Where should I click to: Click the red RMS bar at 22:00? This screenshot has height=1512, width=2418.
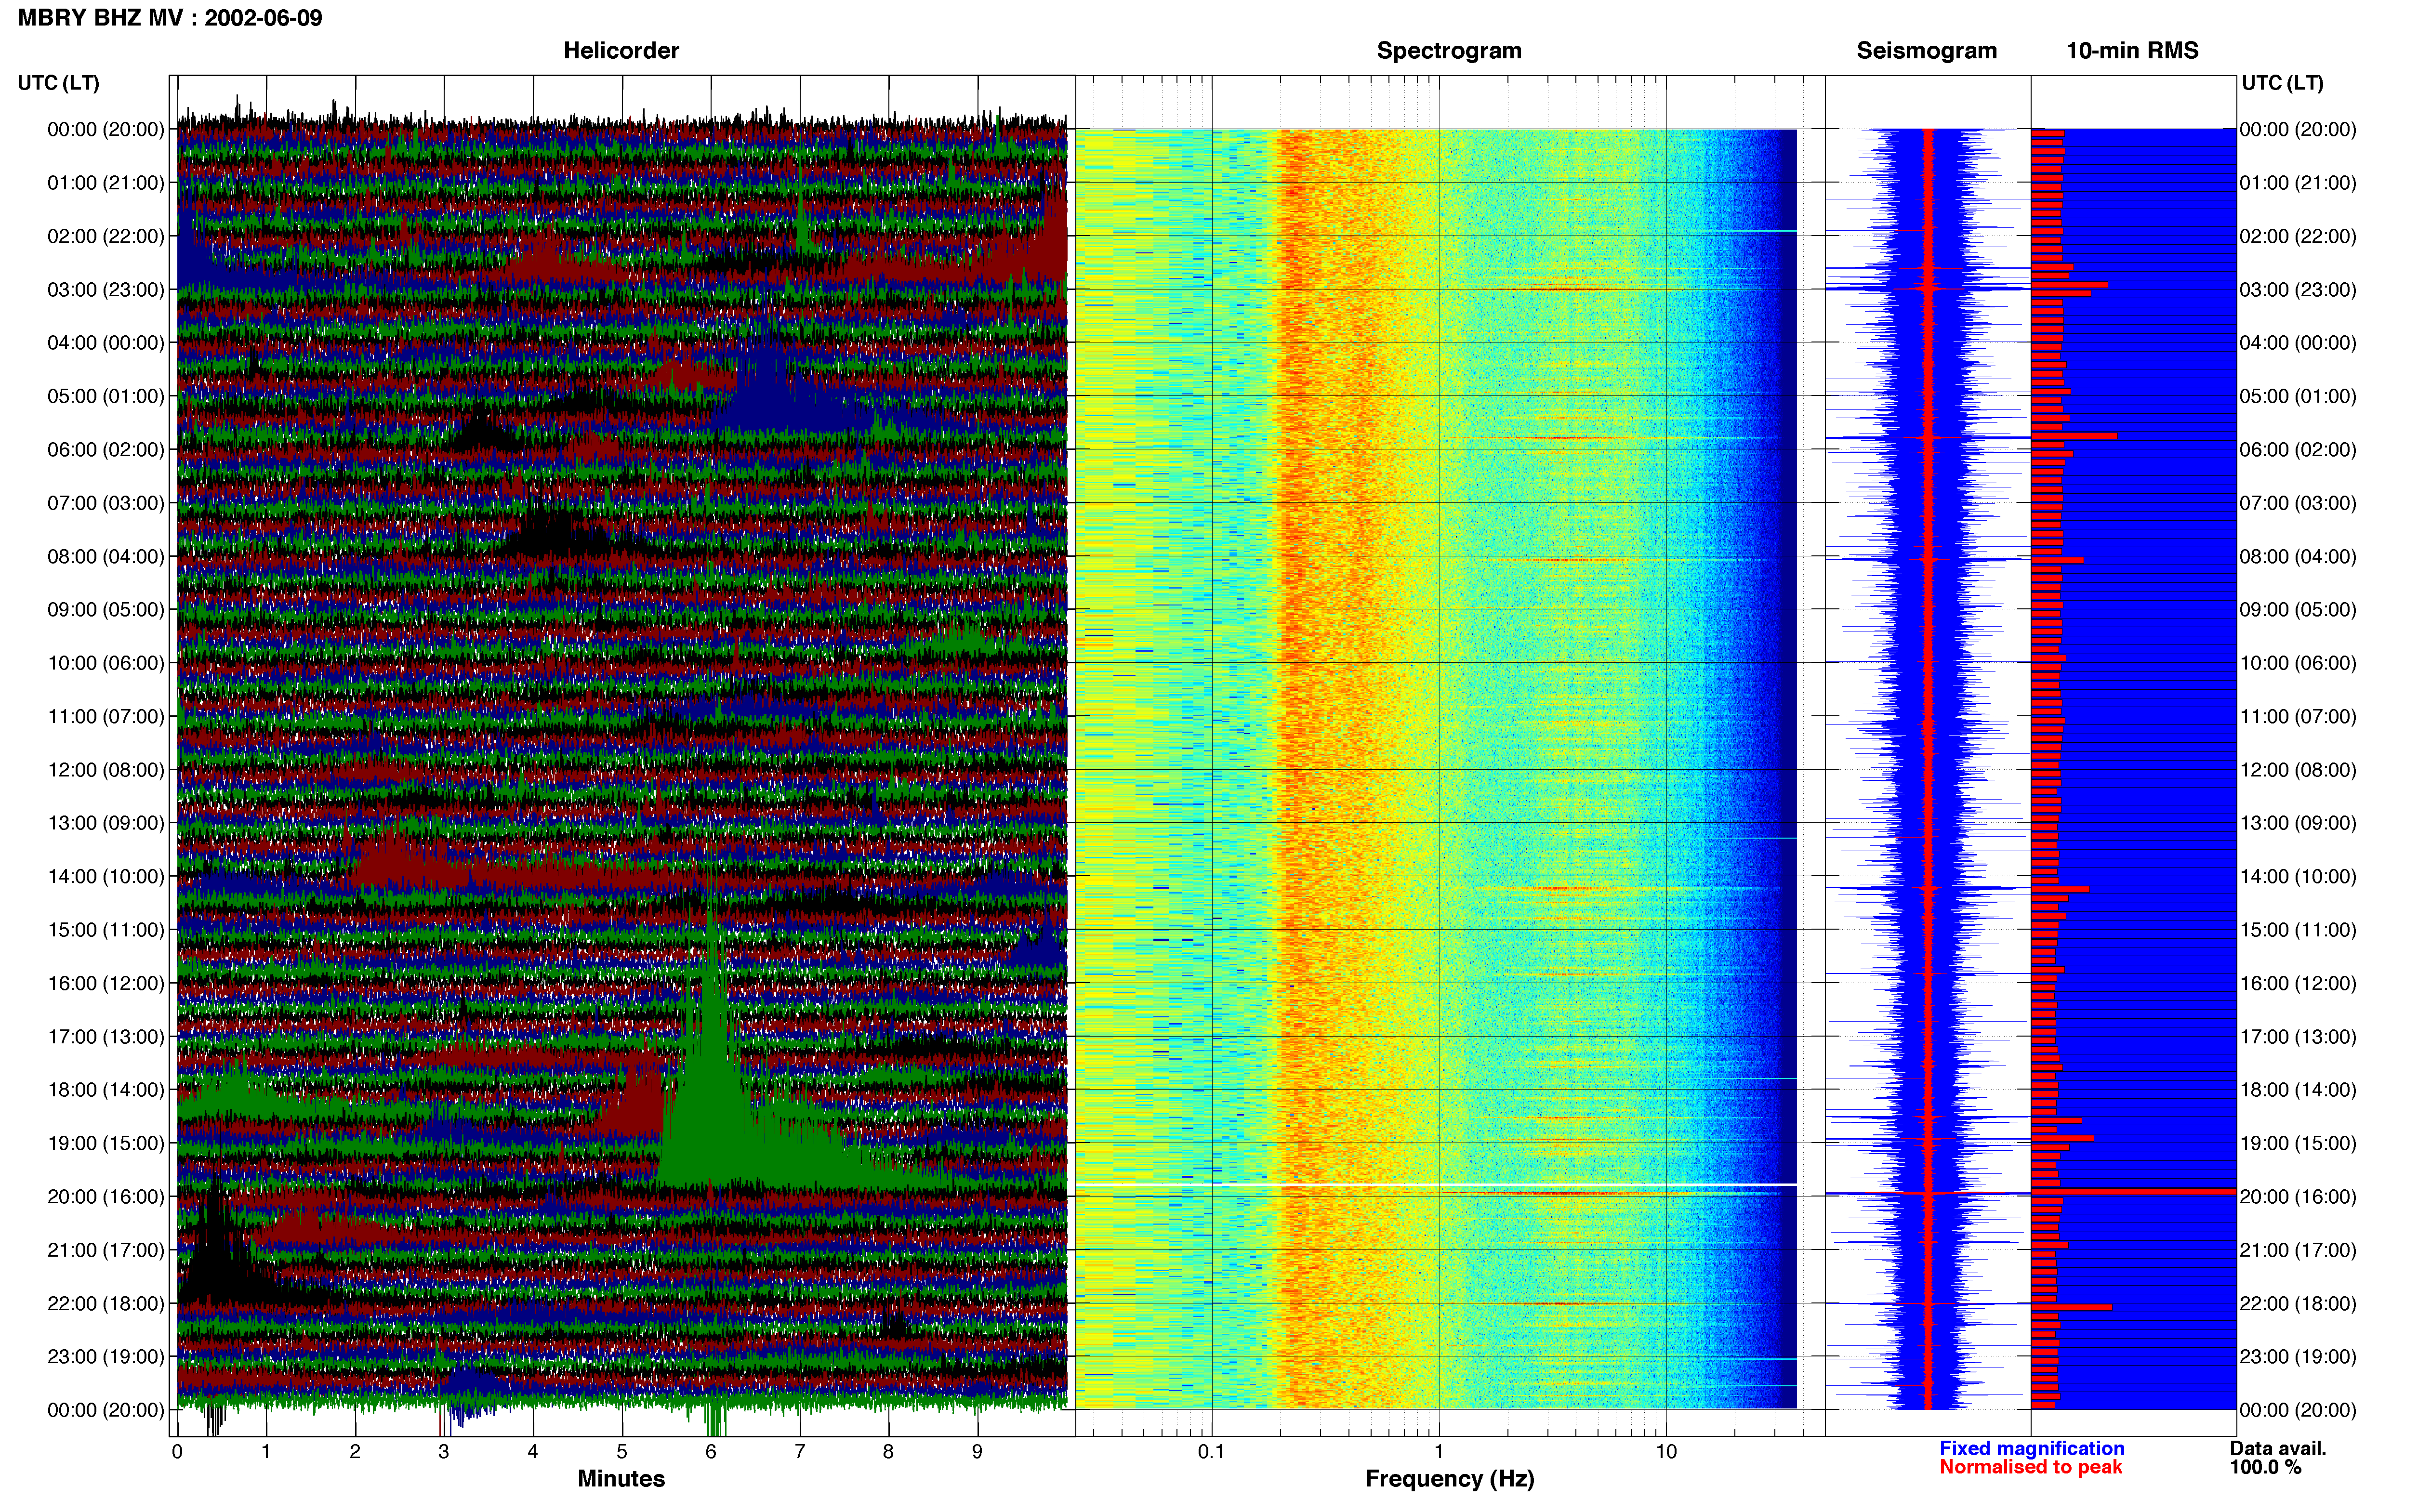click(2071, 1307)
